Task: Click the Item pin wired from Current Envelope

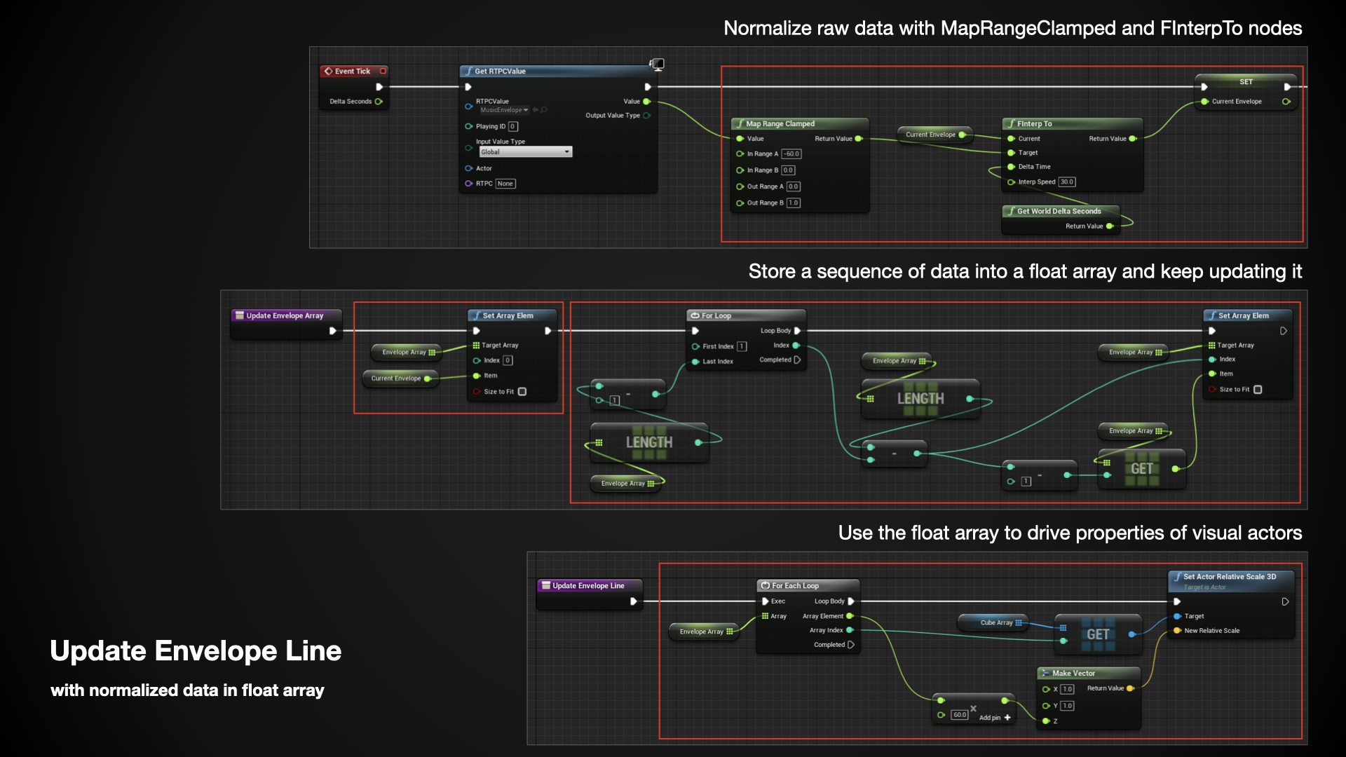Action: pos(477,376)
